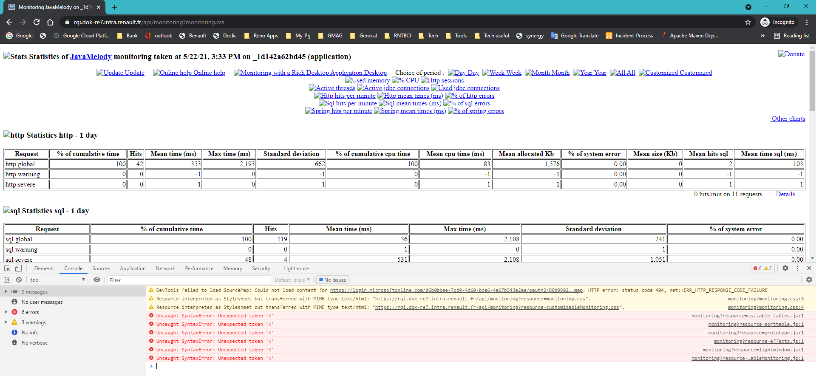
Task: Open console settings gear in filter row
Action: click(x=809, y=280)
